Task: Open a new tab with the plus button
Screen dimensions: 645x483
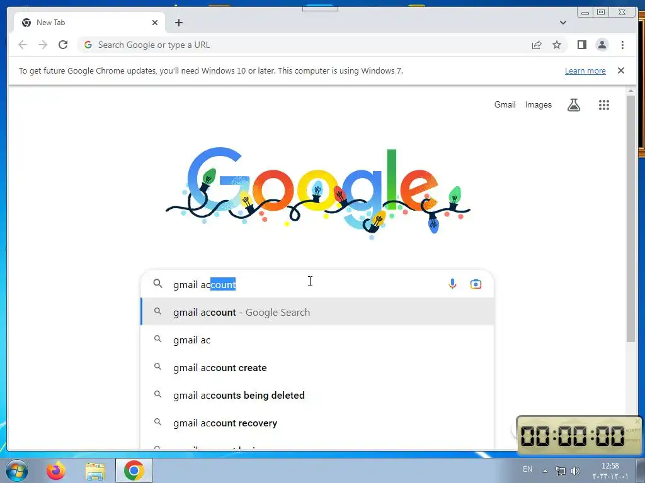Action: click(x=178, y=23)
